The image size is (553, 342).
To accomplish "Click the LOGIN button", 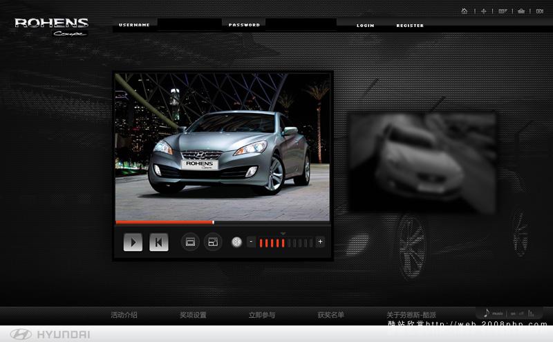I will (365, 26).
